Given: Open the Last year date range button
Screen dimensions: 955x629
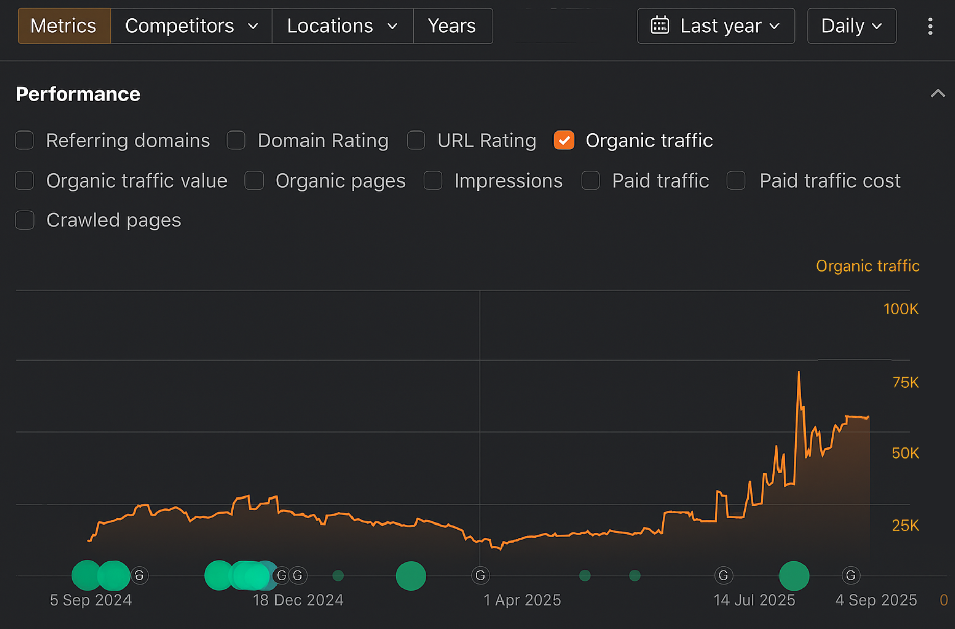Looking at the screenshot, I should 715,26.
